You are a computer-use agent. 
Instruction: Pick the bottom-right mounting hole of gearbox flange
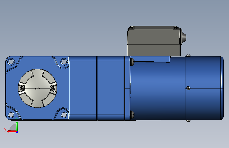pos(64,115)
